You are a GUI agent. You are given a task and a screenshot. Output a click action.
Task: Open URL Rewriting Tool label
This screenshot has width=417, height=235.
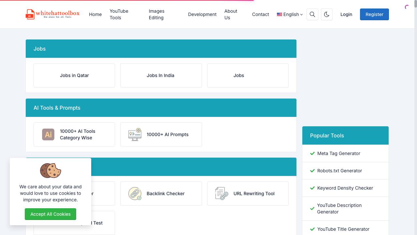(x=254, y=194)
